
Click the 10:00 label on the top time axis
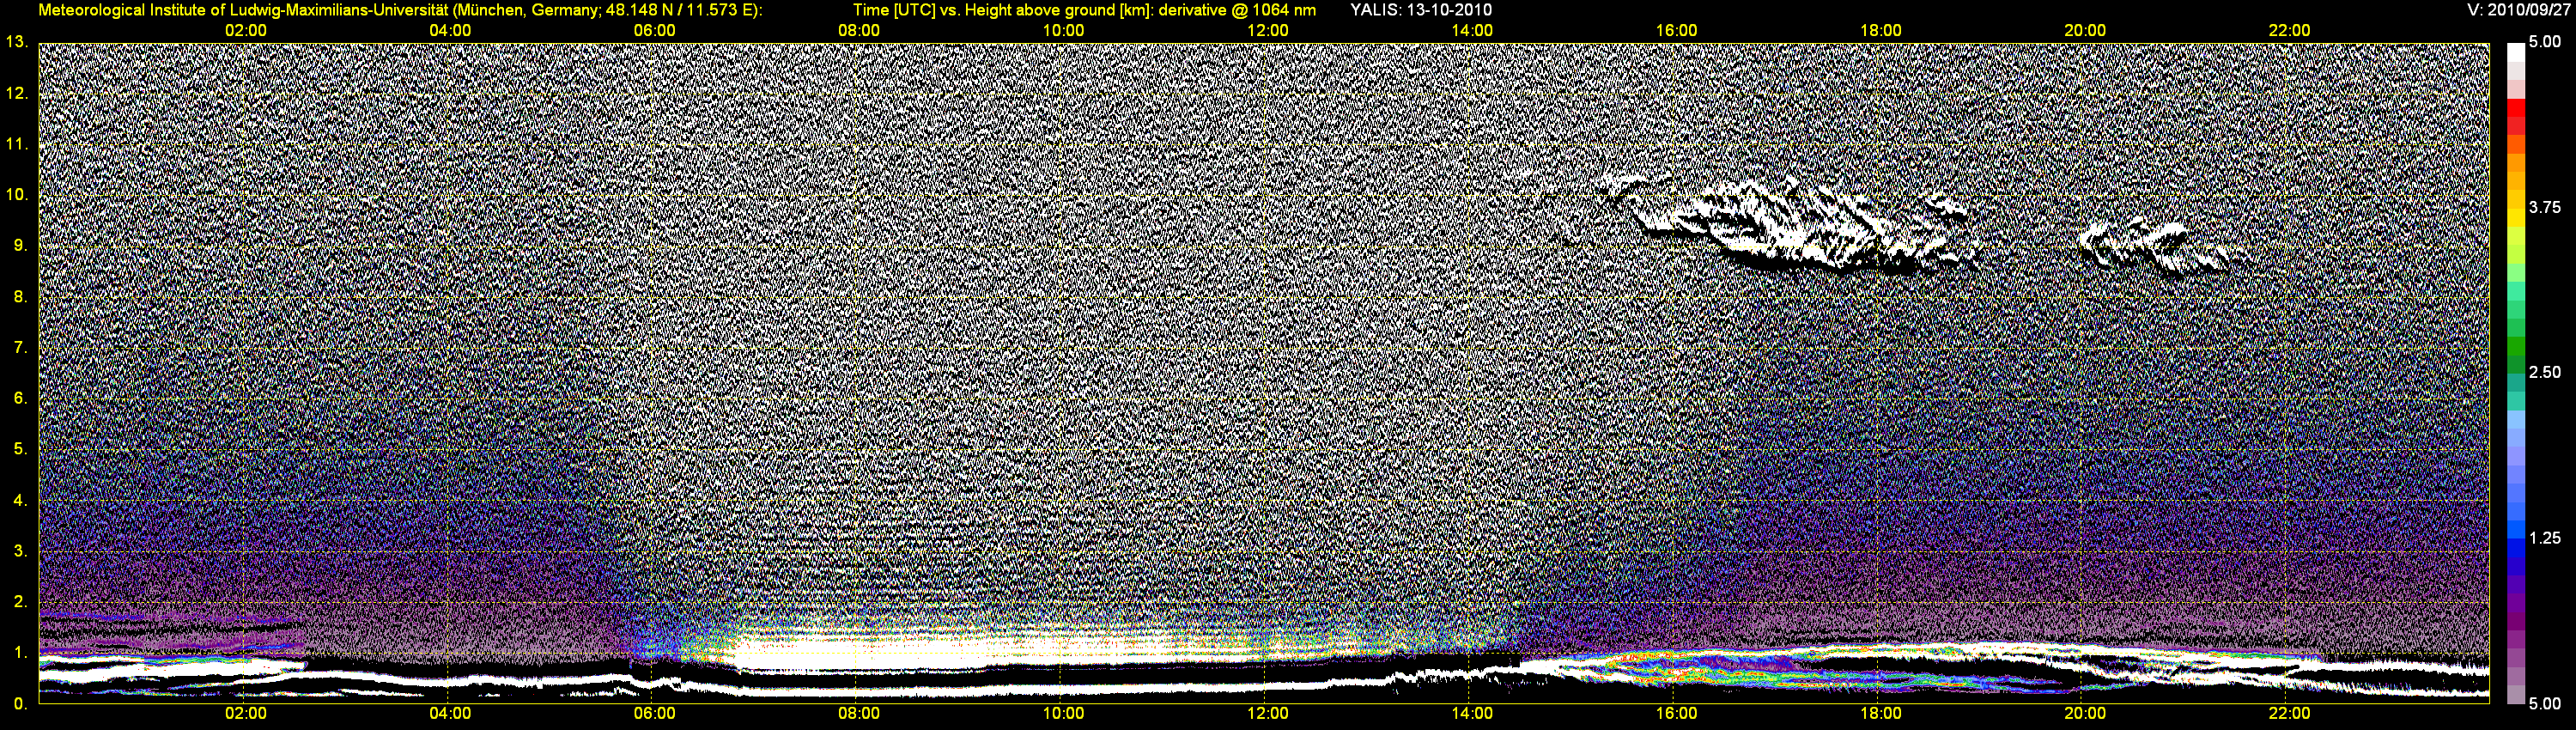1063,30
